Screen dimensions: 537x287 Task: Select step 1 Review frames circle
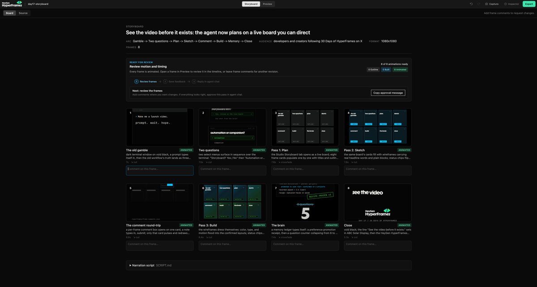[136, 81]
